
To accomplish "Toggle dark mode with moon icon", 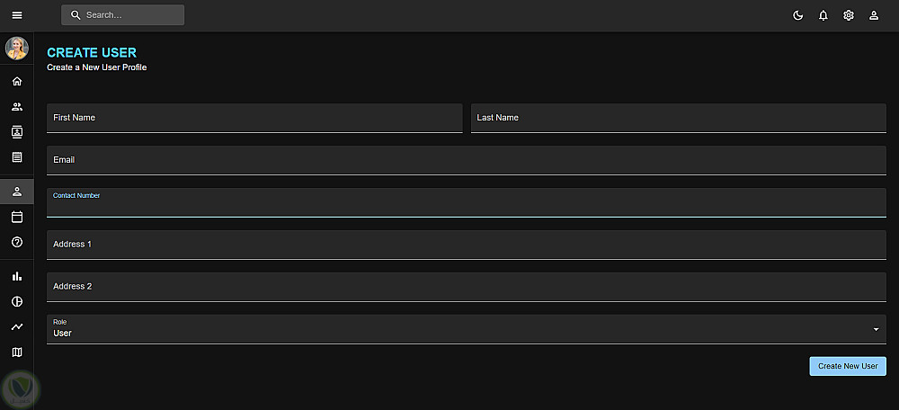I will [797, 15].
